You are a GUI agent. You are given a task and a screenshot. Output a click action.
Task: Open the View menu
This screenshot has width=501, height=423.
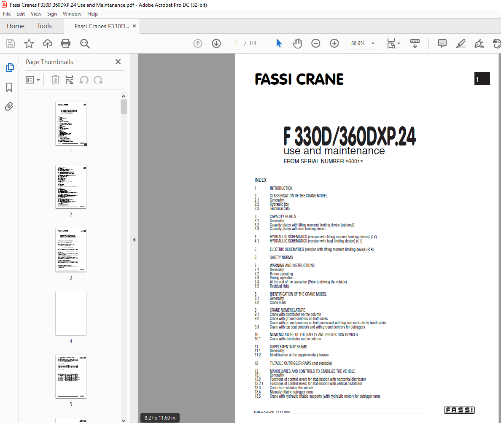pyautogui.click(x=36, y=13)
